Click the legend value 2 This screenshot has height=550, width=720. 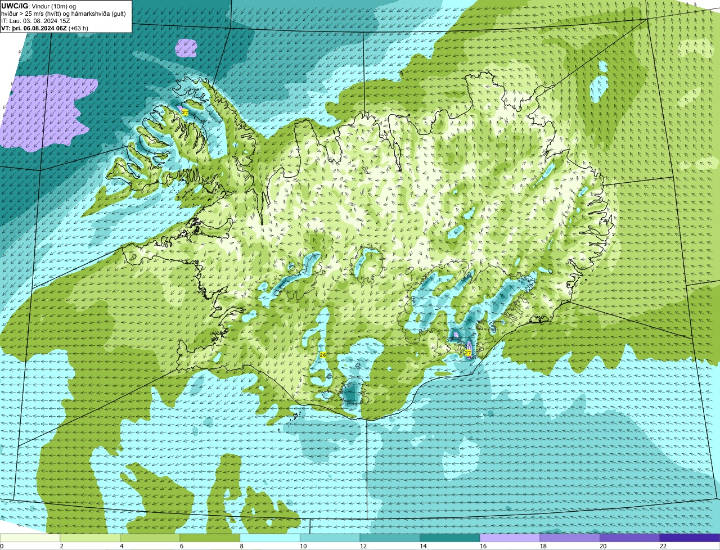pyautogui.click(x=61, y=546)
